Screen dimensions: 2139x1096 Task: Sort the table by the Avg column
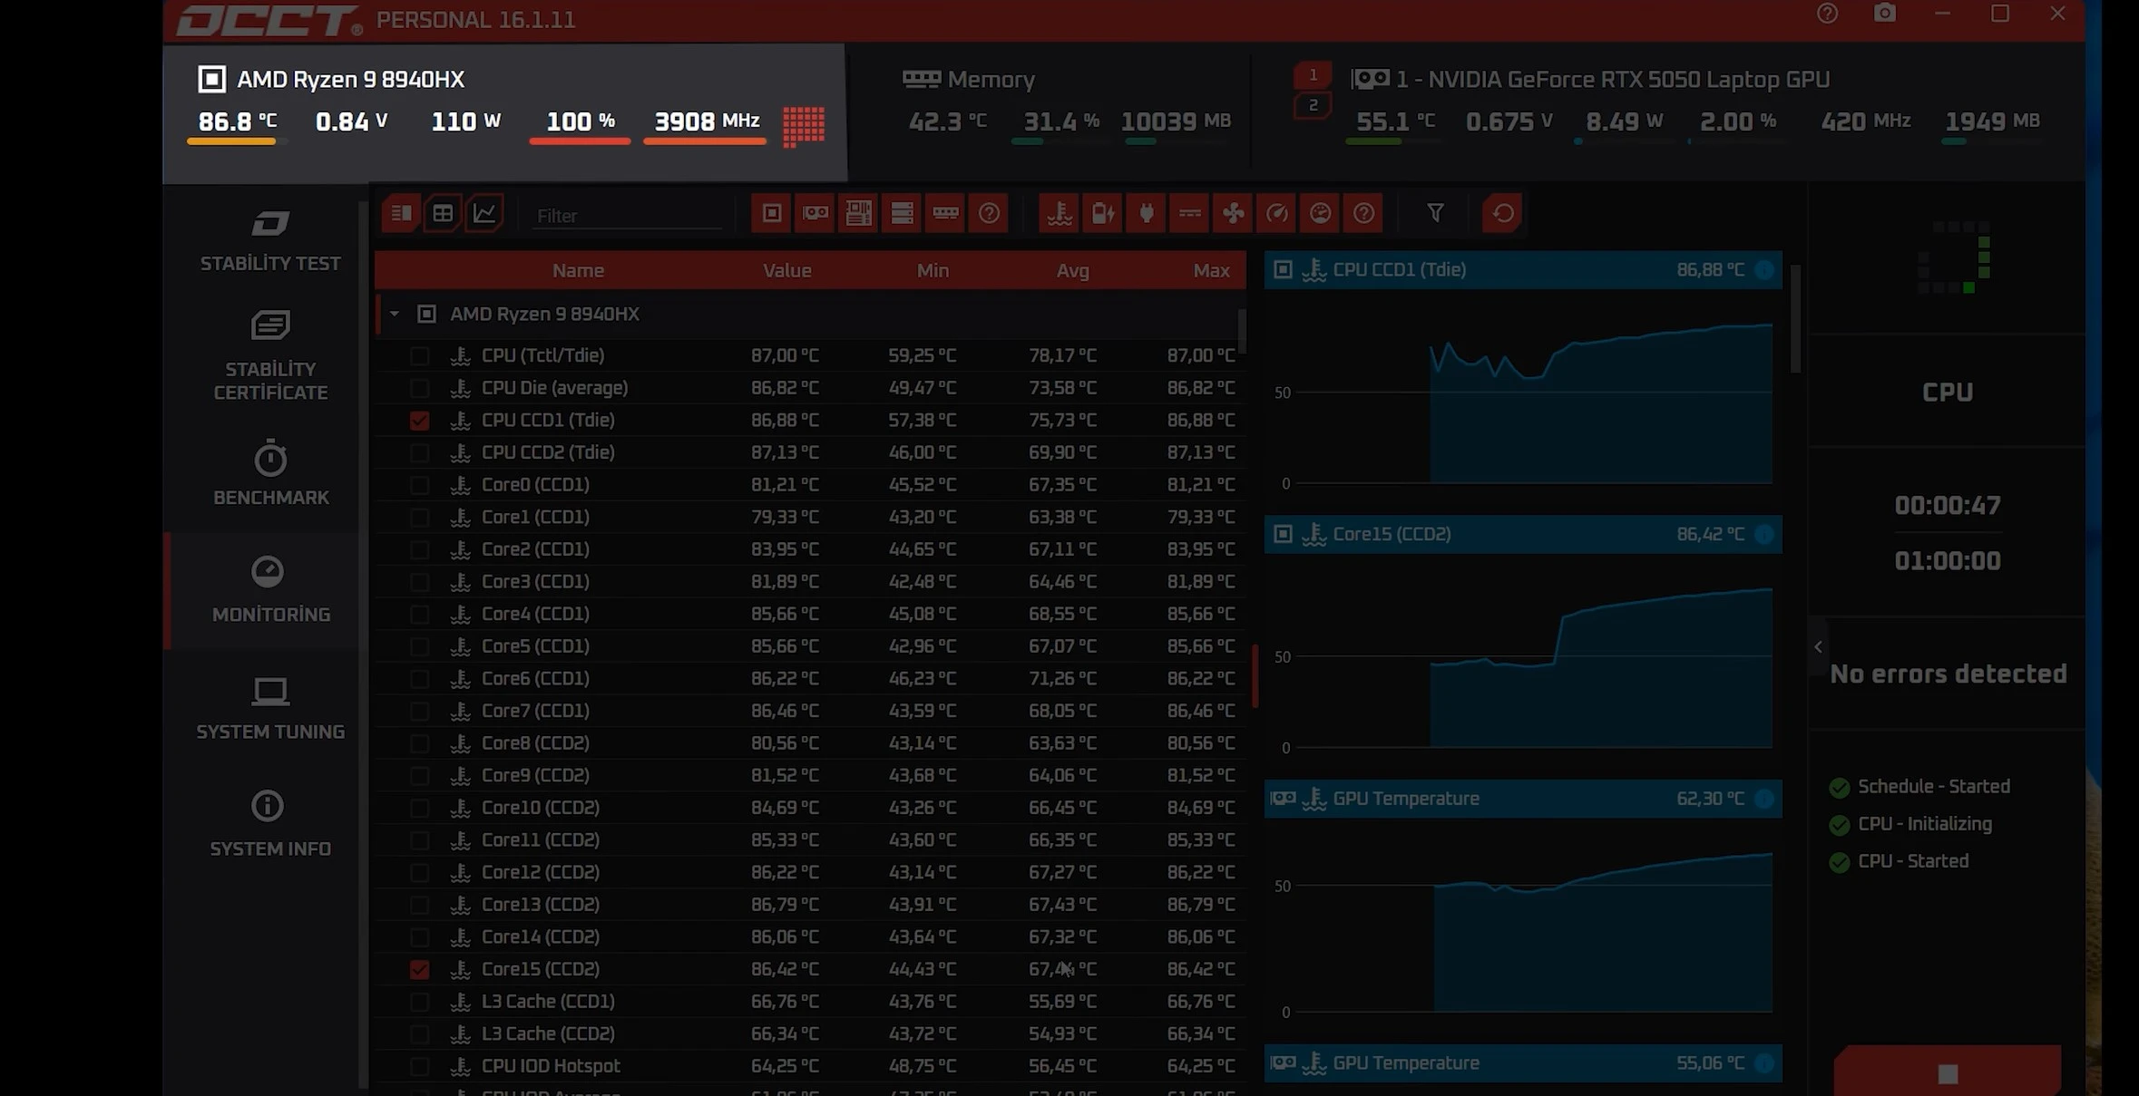1072,270
